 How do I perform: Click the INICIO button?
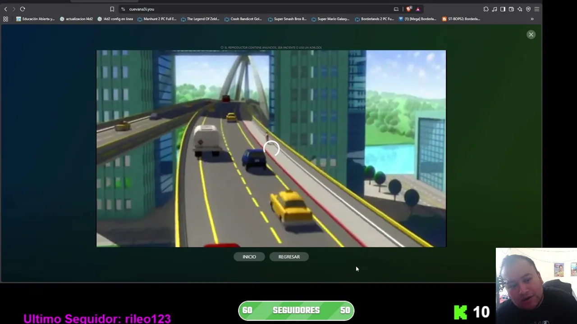249,257
